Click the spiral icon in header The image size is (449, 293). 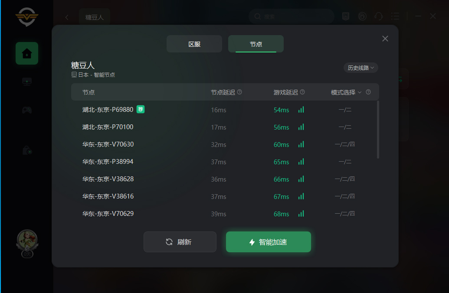pyautogui.click(x=362, y=16)
